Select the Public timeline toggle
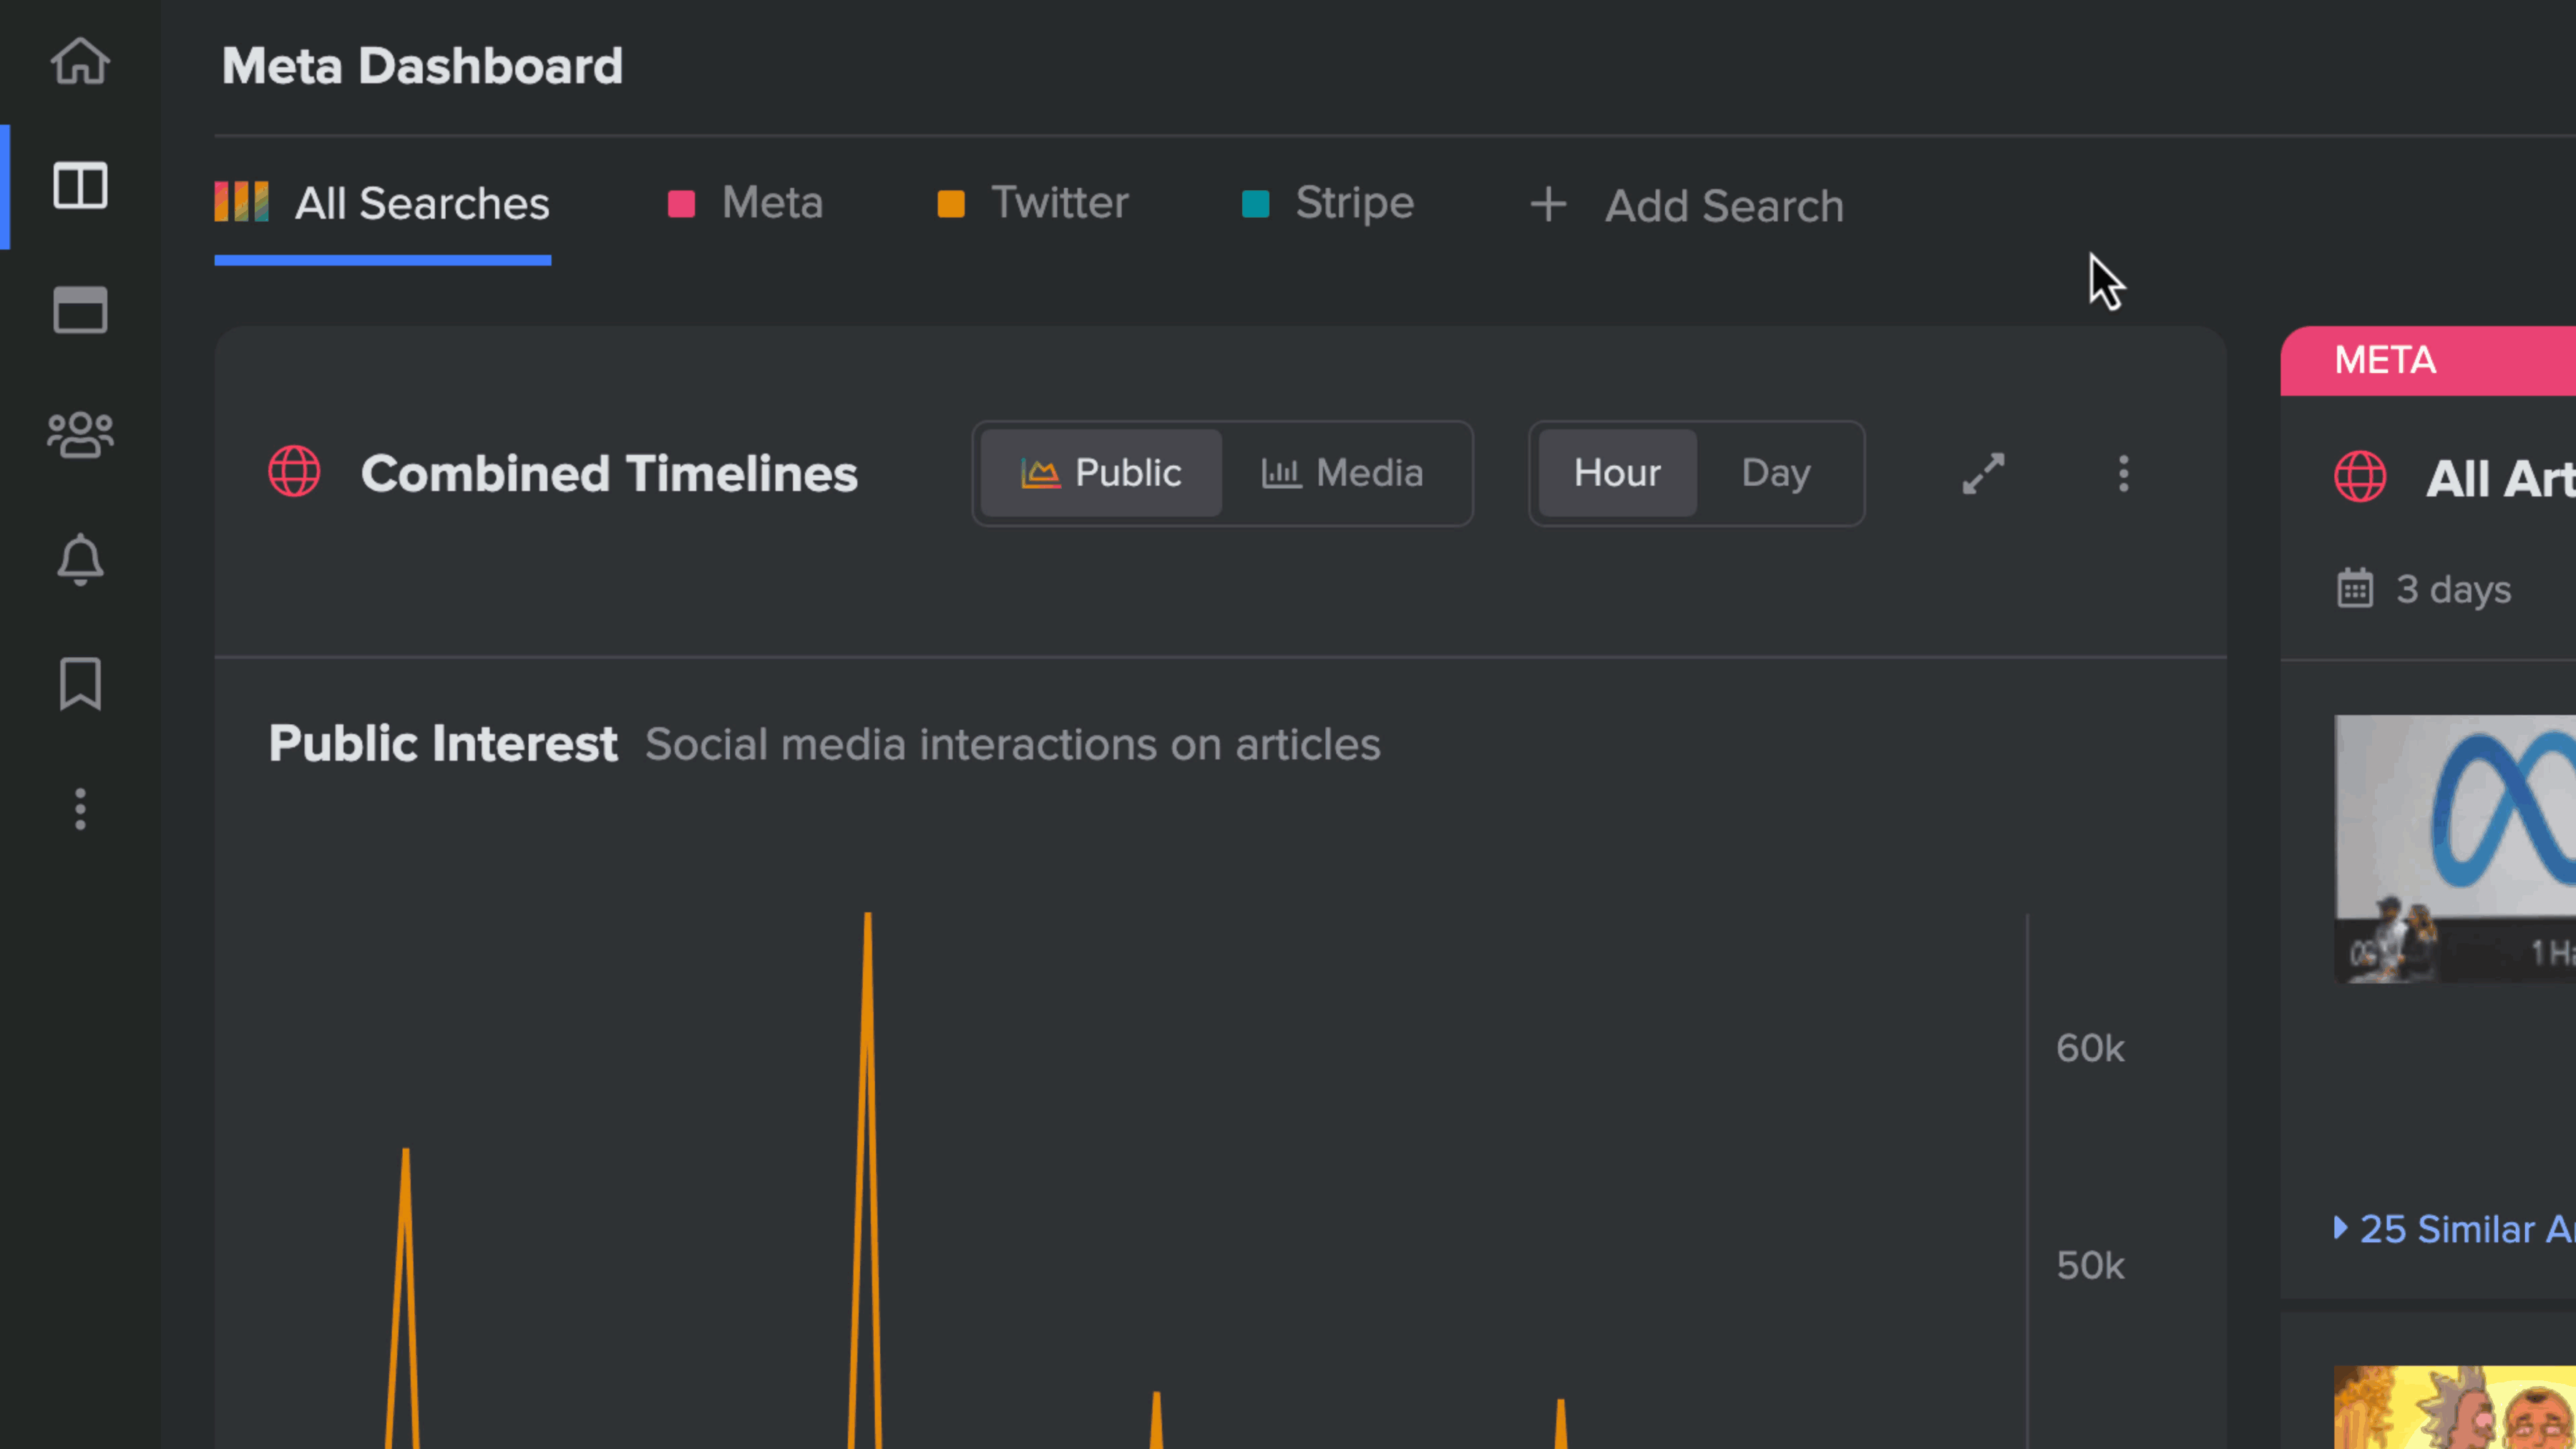This screenshot has height=1449, width=2576. [x=1101, y=473]
